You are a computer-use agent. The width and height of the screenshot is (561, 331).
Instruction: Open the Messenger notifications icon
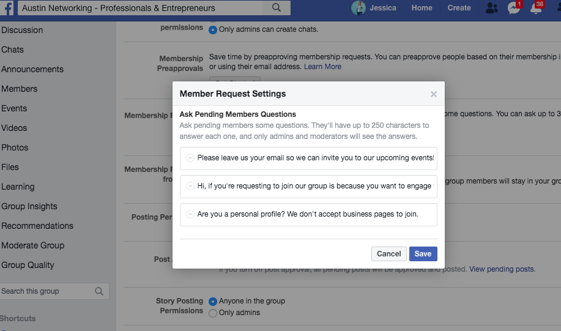514,8
